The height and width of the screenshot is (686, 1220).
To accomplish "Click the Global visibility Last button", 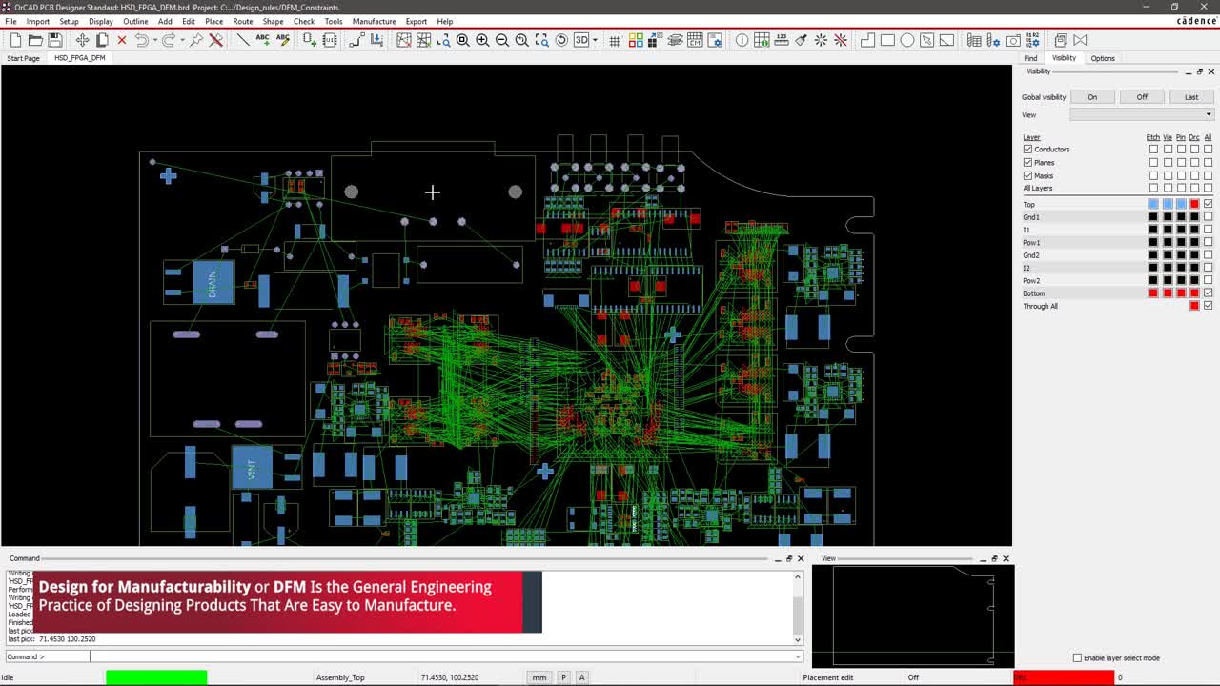I will tap(1191, 97).
